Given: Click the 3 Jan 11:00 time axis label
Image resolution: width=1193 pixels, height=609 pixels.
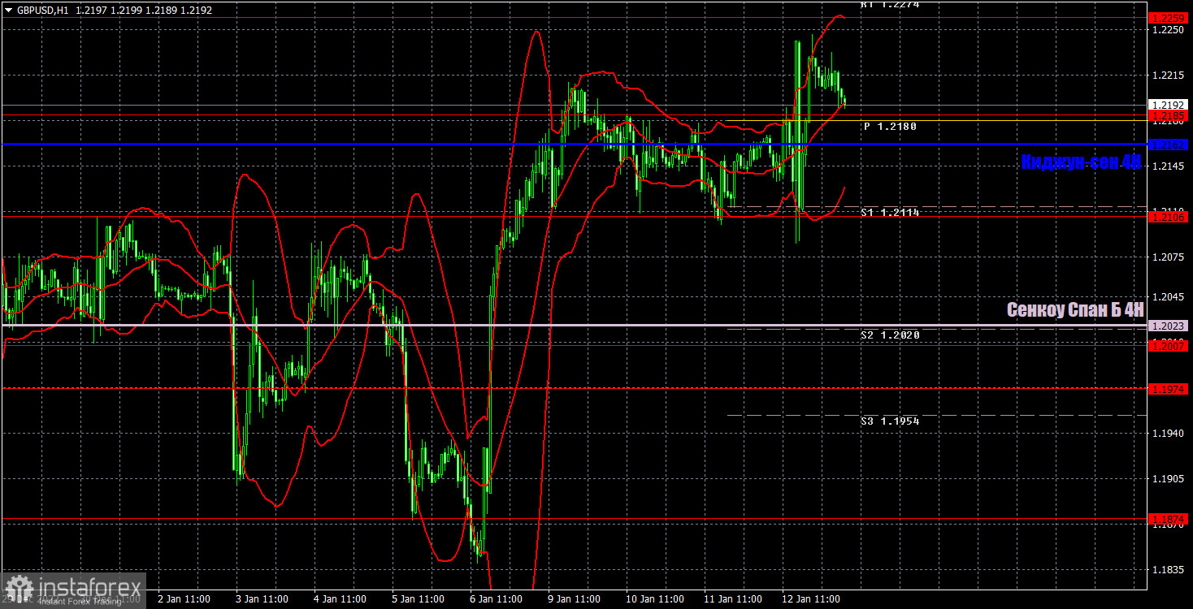Looking at the screenshot, I should pyautogui.click(x=262, y=599).
